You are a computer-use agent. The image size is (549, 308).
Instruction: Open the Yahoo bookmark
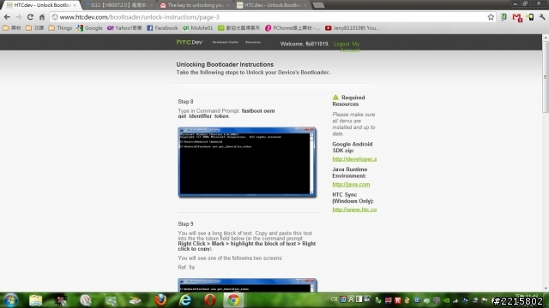pos(124,28)
